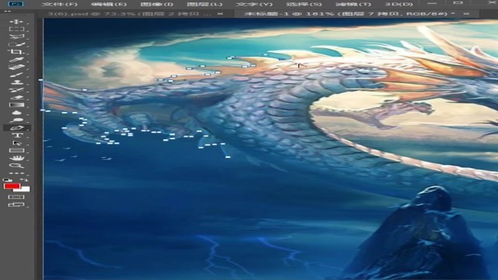Open the red foreground color swatch

[12, 187]
